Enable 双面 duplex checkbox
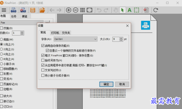182x109 pixels. point(2,28)
